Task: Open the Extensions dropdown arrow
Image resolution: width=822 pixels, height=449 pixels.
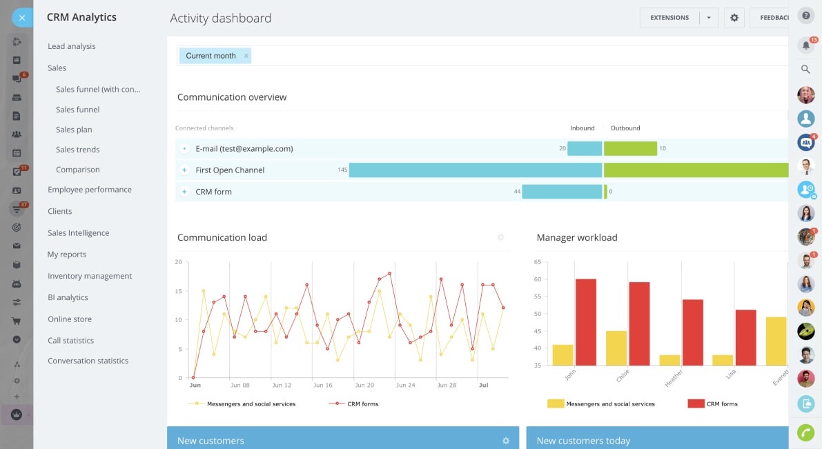Action: coord(709,18)
